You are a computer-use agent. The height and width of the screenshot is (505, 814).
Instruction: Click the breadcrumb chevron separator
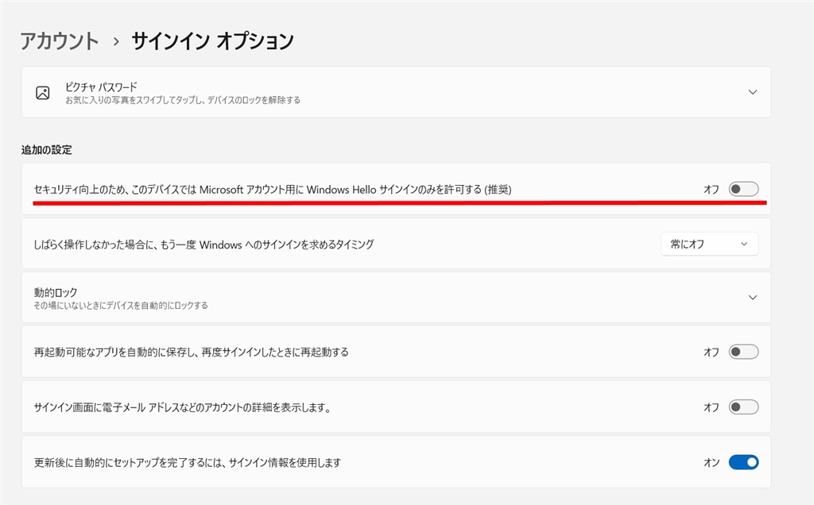pos(115,41)
